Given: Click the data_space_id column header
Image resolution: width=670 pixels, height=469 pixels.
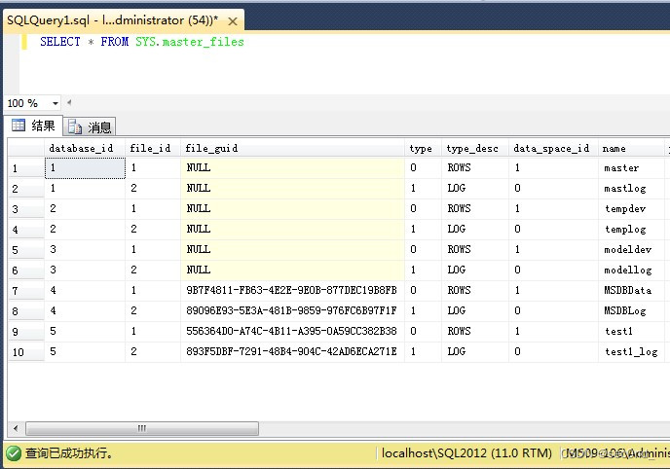Looking at the screenshot, I should click(554, 148).
